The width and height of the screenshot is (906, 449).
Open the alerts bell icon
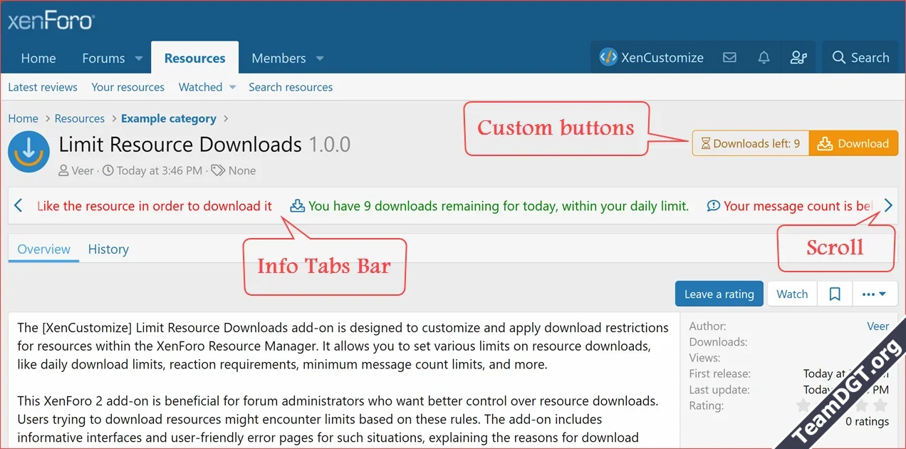coord(764,58)
